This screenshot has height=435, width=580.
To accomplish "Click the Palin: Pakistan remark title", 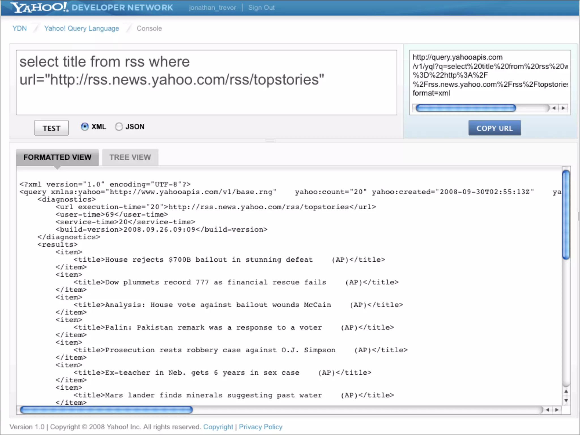I will tap(234, 328).
